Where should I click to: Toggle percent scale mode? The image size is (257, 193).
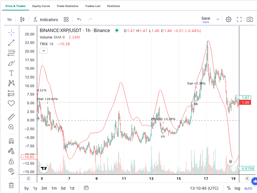pos(229,188)
